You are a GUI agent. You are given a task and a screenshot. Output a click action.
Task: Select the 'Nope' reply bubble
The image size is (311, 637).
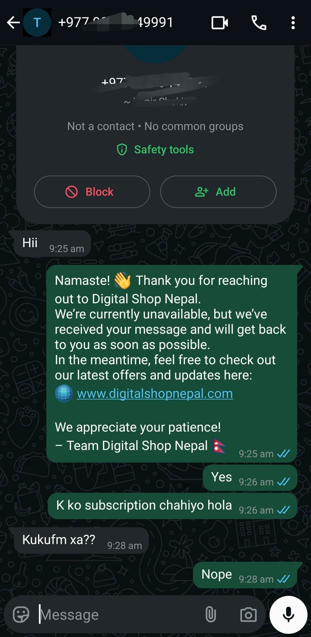click(245, 575)
